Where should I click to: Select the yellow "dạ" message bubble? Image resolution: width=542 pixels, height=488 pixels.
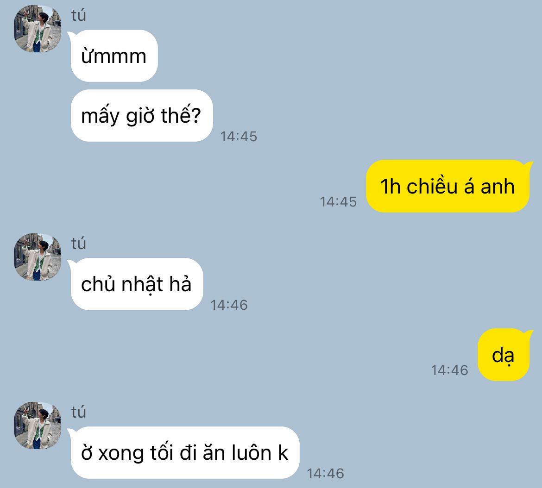[504, 355]
